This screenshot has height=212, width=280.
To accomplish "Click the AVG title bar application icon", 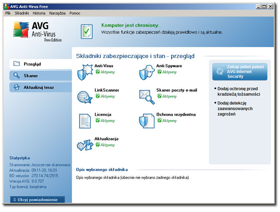I will (7, 7).
